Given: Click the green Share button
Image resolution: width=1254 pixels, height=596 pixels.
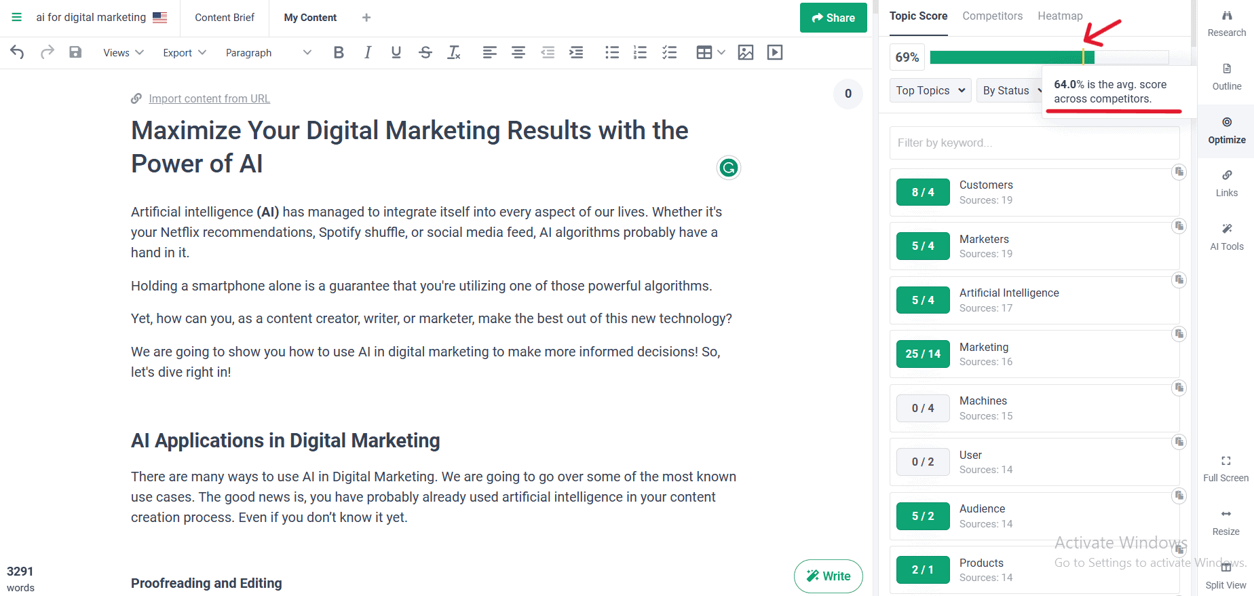Looking at the screenshot, I should click(833, 18).
